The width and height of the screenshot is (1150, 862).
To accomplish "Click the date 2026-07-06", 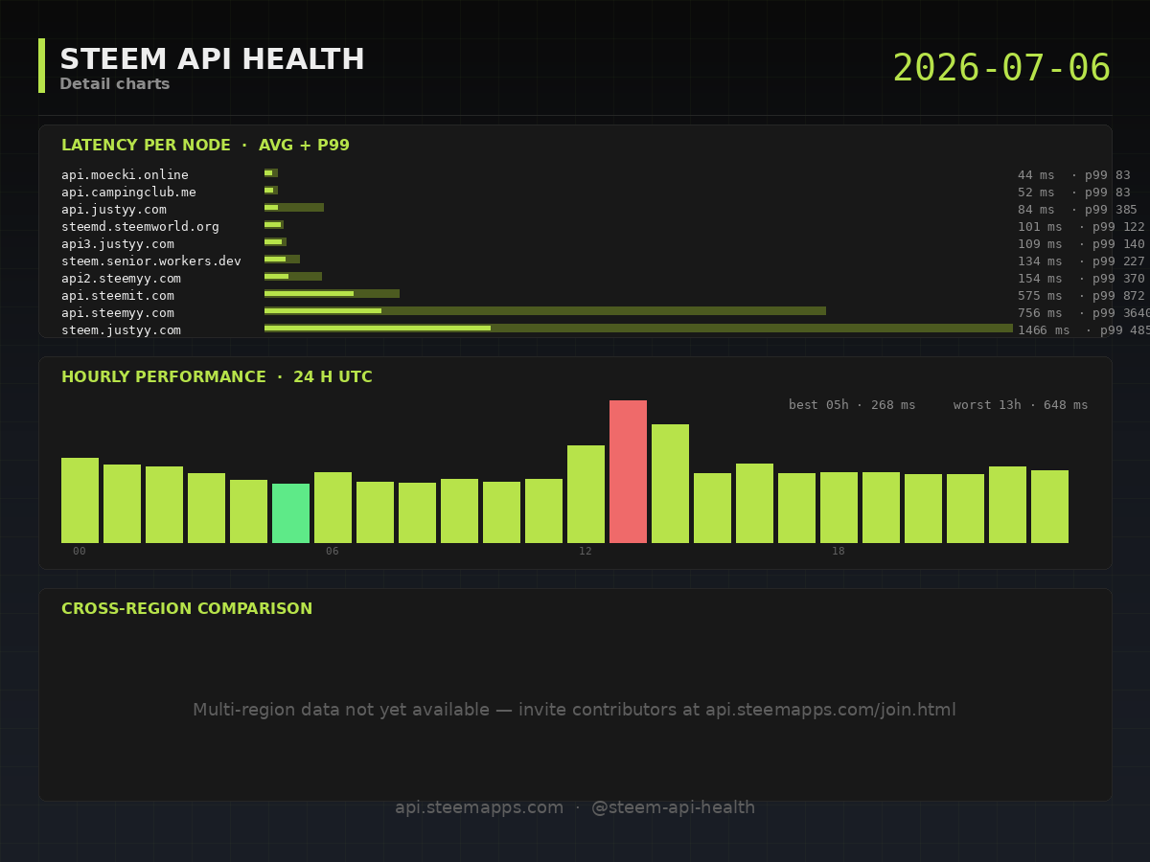I will [1001, 68].
